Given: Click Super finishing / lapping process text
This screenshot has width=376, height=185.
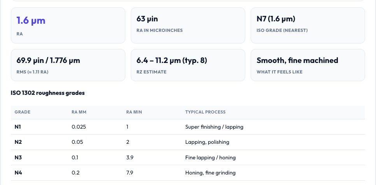Looking at the screenshot, I should pos(214,127).
